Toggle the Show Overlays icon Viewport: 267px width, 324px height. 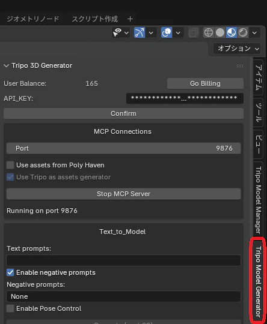click(x=167, y=32)
